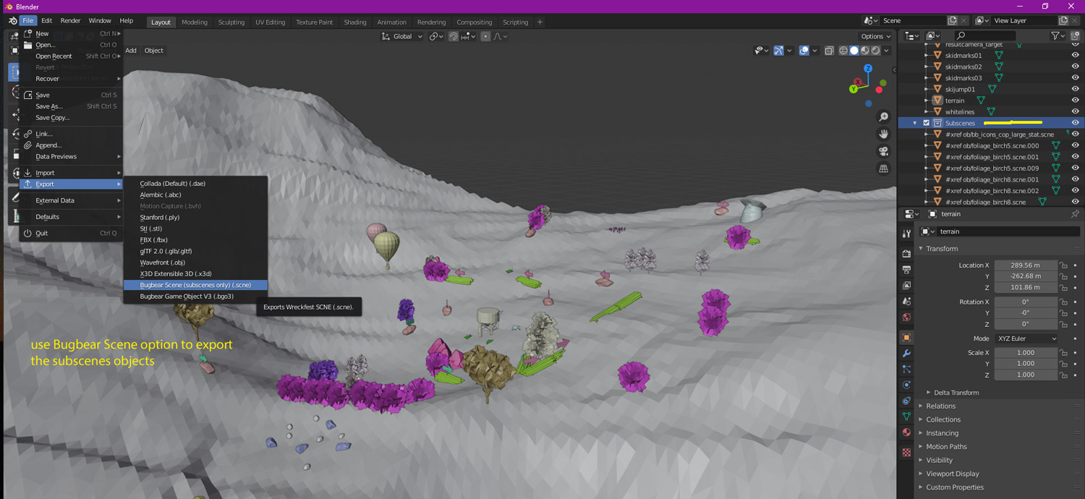Image resolution: width=1085 pixels, height=499 pixels.
Task: Open the Object properties tab icon
Action: click(x=906, y=338)
